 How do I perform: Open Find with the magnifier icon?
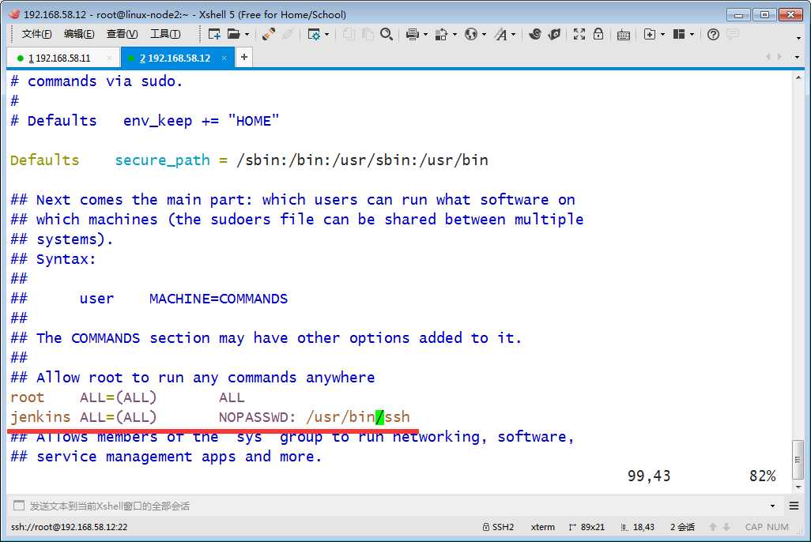(x=387, y=34)
